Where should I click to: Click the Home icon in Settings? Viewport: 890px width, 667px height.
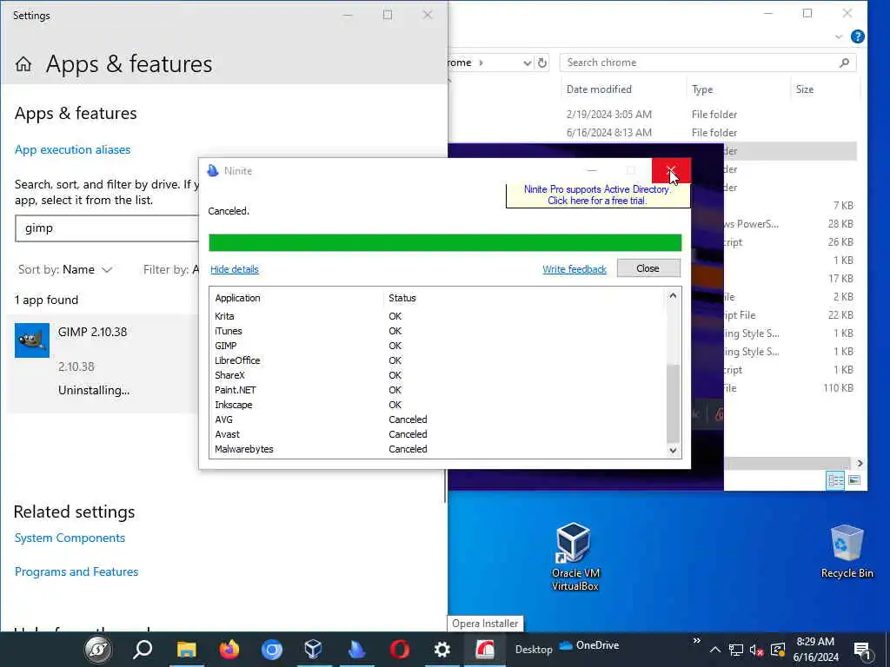[x=23, y=64]
